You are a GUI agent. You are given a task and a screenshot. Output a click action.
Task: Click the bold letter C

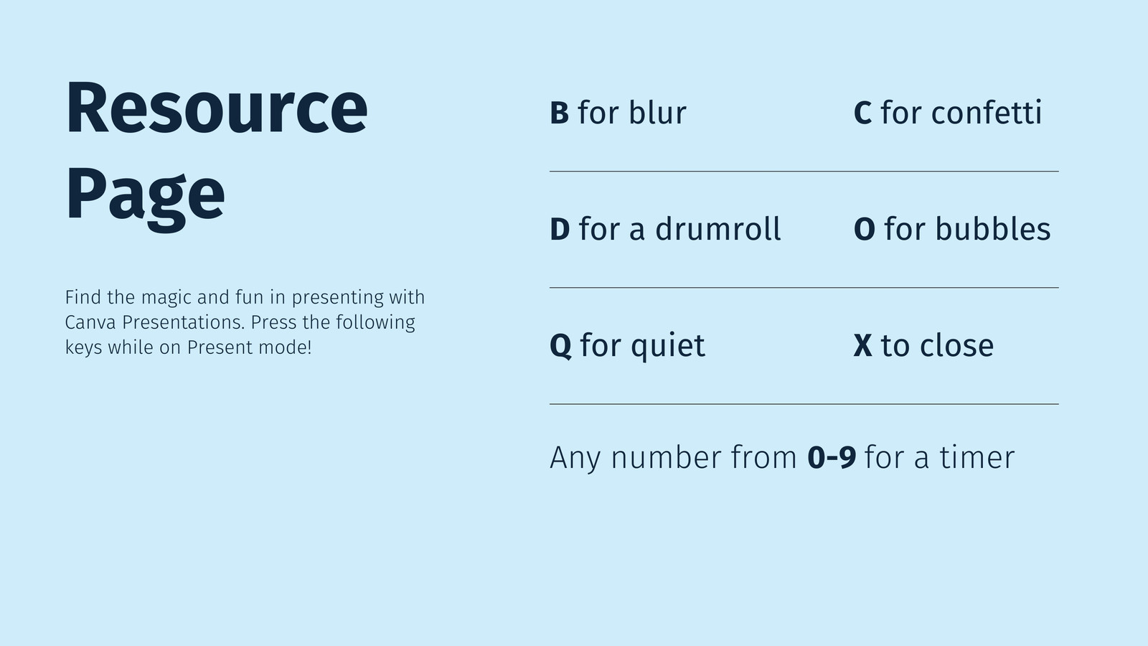click(x=862, y=113)
